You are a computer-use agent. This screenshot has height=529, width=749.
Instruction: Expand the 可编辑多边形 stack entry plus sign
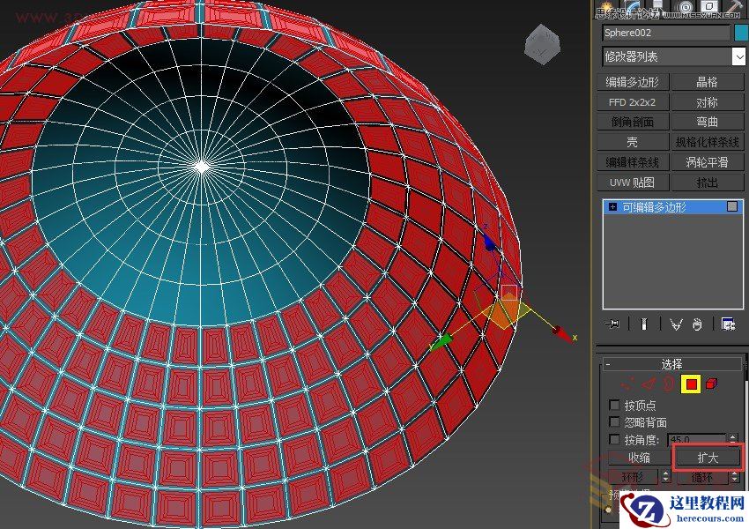tap(612, 207)
